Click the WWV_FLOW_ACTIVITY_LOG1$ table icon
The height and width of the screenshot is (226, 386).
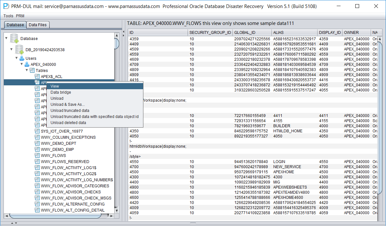pyautogui.click(x=37, y=168)
